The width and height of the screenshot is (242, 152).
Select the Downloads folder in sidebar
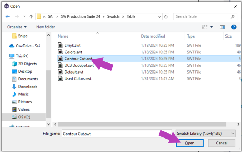click(28, 87)
